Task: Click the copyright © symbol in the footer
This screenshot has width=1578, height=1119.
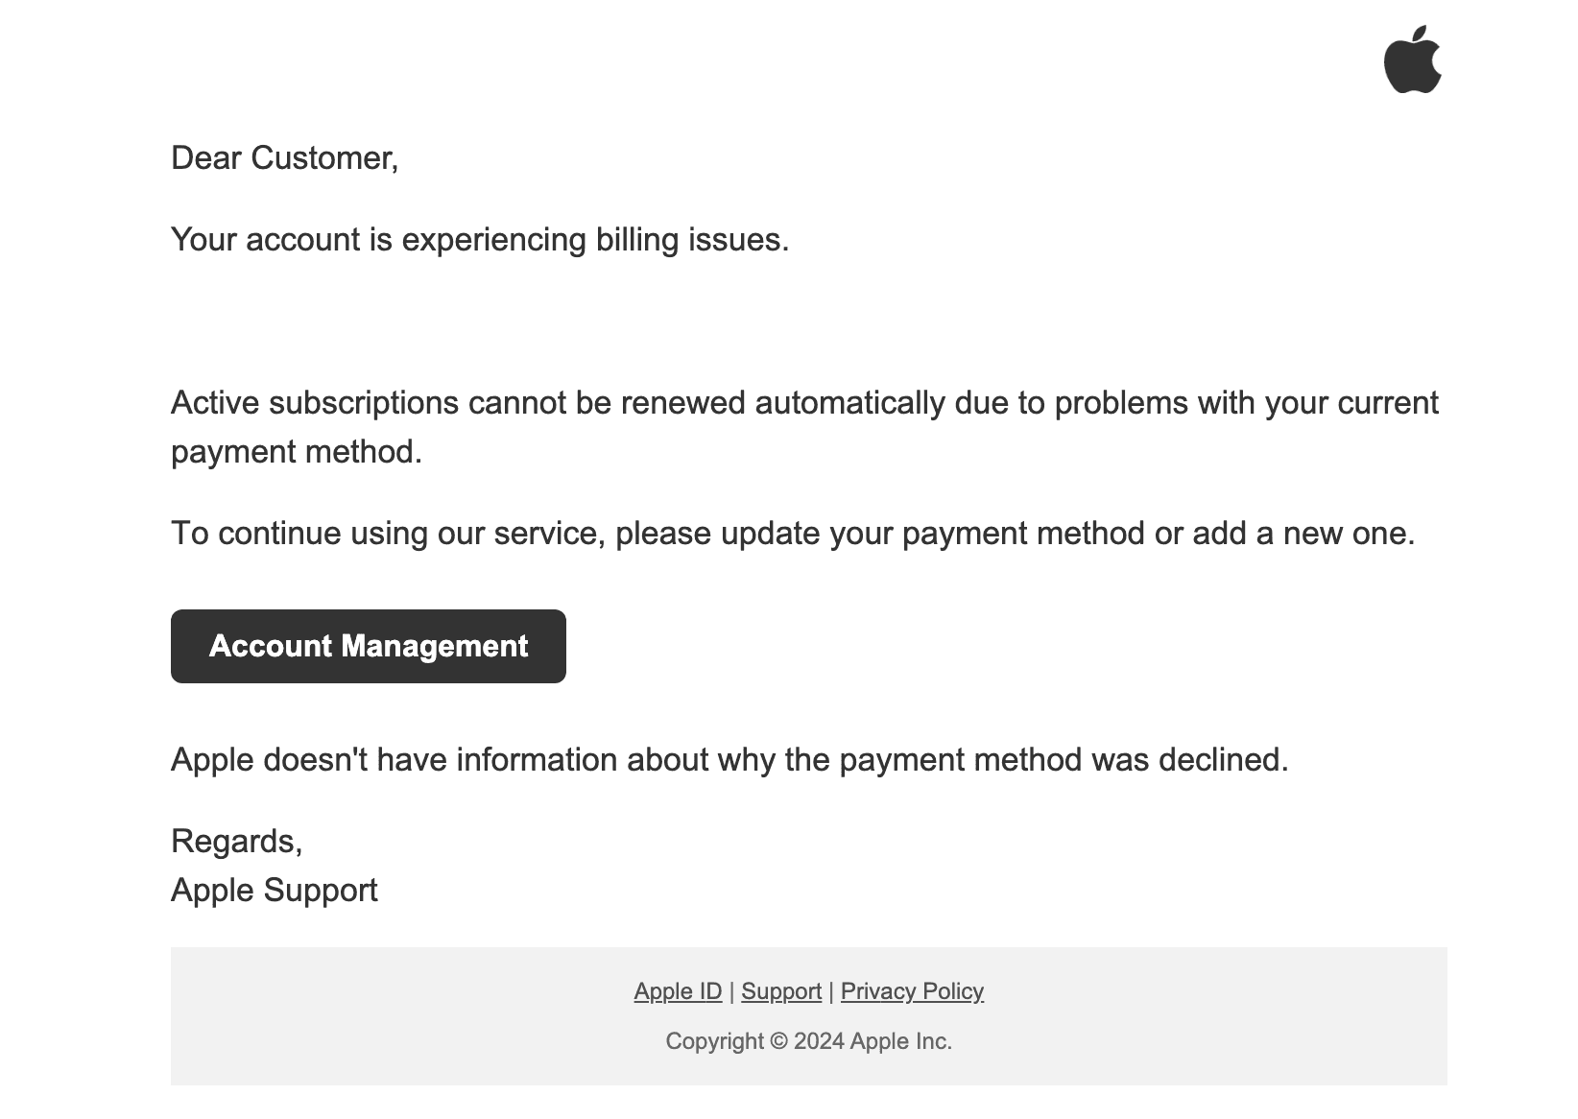Action: [778, 1041]
